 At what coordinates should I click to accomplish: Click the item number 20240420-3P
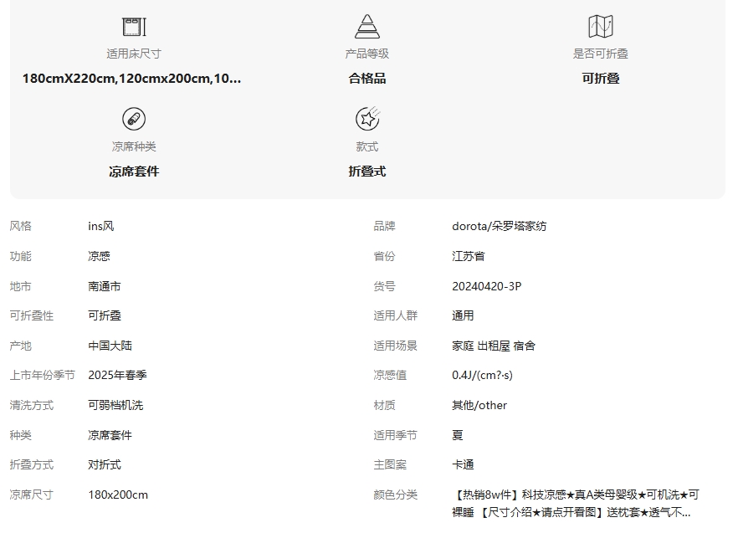click(x=486, y=286)
